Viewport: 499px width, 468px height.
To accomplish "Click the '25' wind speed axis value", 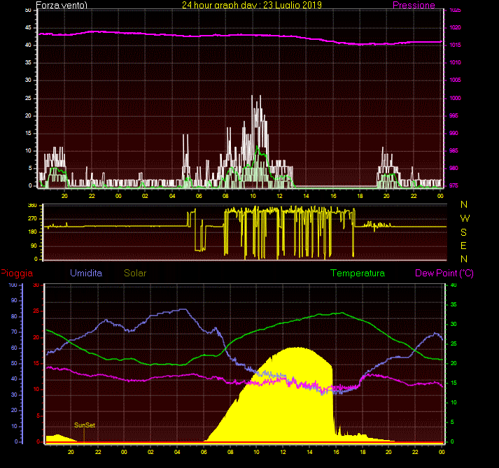I will coord(28,99).
